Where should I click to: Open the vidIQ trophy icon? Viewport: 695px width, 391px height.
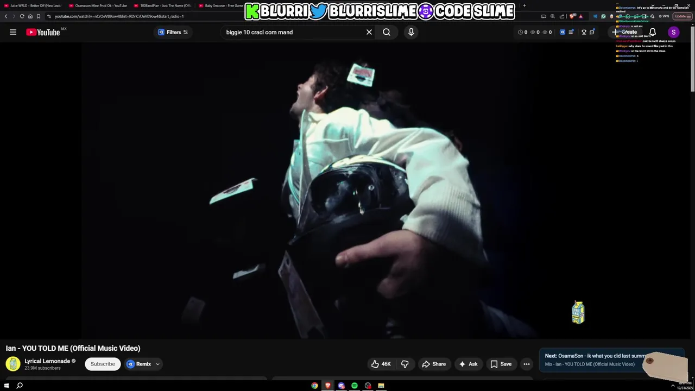[x=584, y=32]
